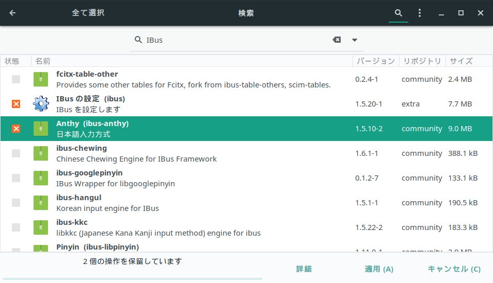
Task: Check the ibus-chewing package checkbox
Action: 16,153
